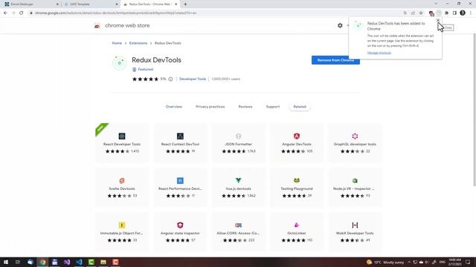The height and width of the screenshot is (267, 476).
Task: Open React Performance Devtool extension card
Action: (x=180, y=188)
